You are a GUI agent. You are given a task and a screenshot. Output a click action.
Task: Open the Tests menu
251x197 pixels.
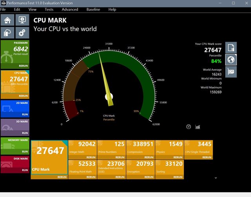[49, 9]
